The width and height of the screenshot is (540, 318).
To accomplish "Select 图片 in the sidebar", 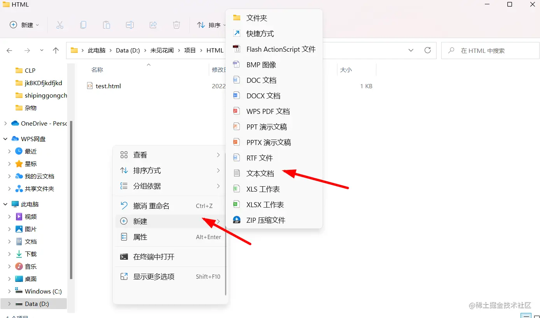I will coord(26,229).
